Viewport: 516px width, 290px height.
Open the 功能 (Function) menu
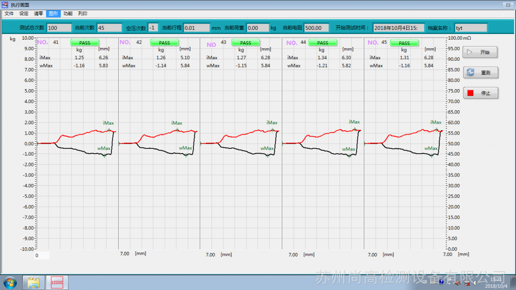(x=68, y=13)
